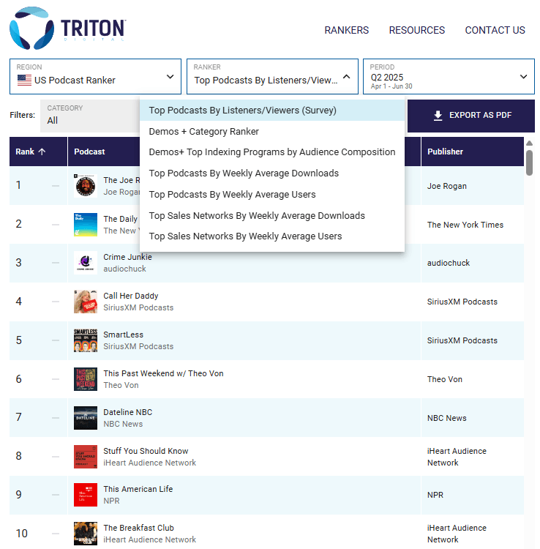Click the Rank ascending sort arrow
Viewport: 540px width, 549px height.
point(42,152)
